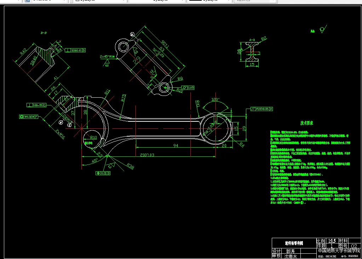
Task: Select the B-B section view label
Action: point(44,33)
